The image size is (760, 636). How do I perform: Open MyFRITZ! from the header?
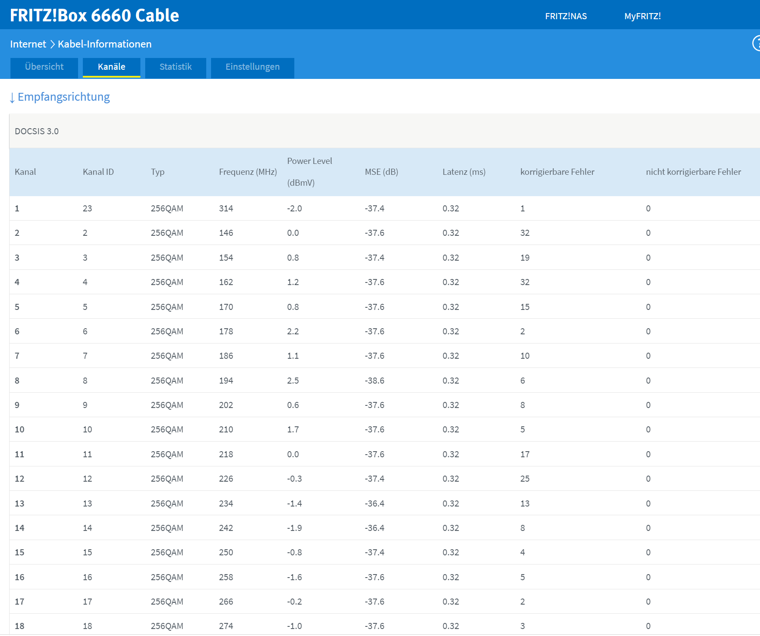coord(643,16)
